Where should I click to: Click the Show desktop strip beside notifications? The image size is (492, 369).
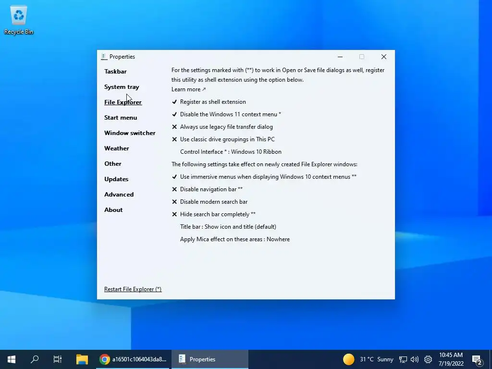pyautogui.click(x=491, y=359)
